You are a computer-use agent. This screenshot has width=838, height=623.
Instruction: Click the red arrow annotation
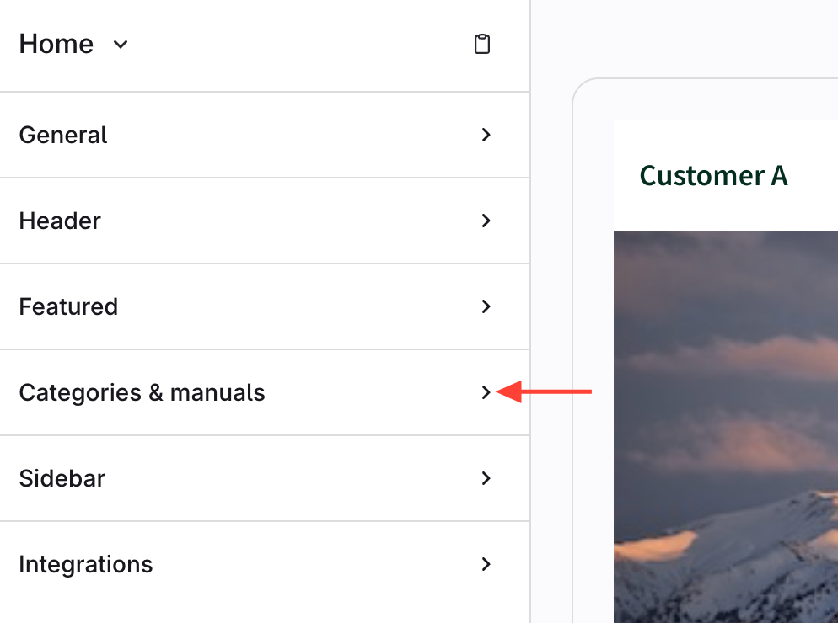coord(546,391)
